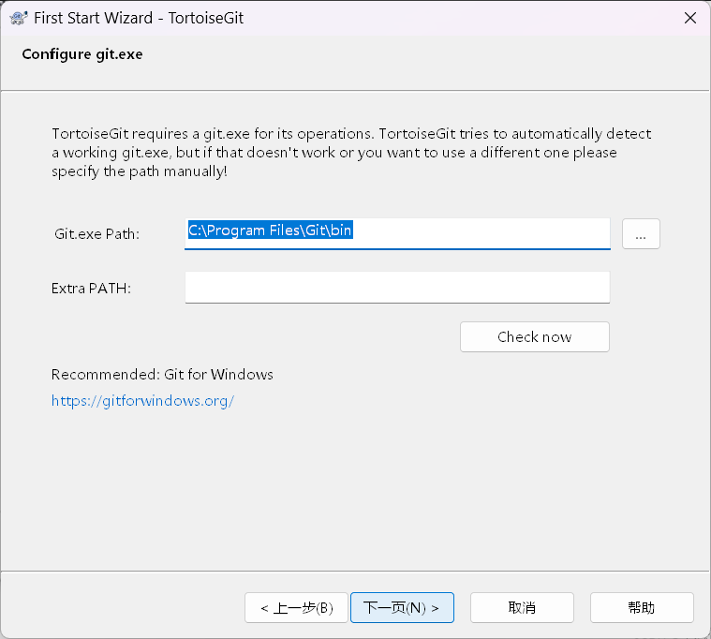
Task: Click the 'First Start Wizard - TortoiseGit' title text
Action: tap(139, 18)
